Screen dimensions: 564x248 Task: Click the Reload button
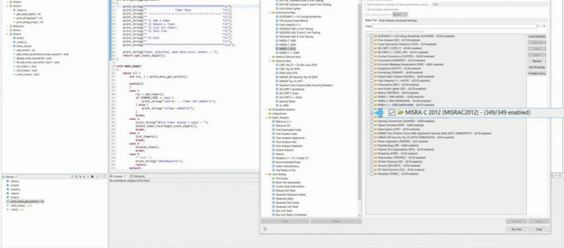pyautogui.click(x=537, y=61)
